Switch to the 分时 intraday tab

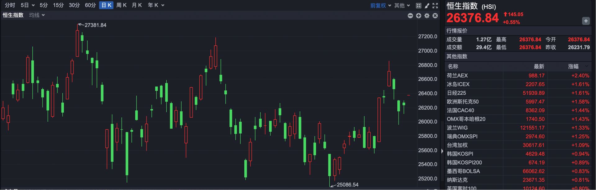click(10, 5)
